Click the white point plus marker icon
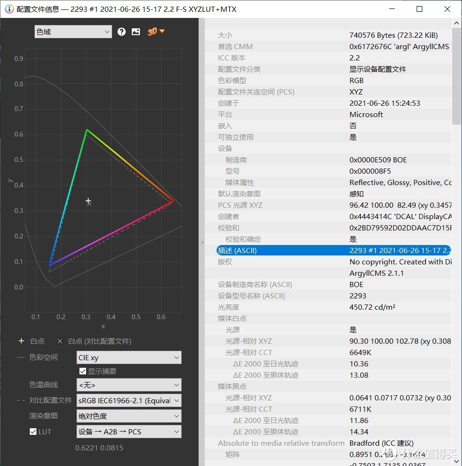 21,341
